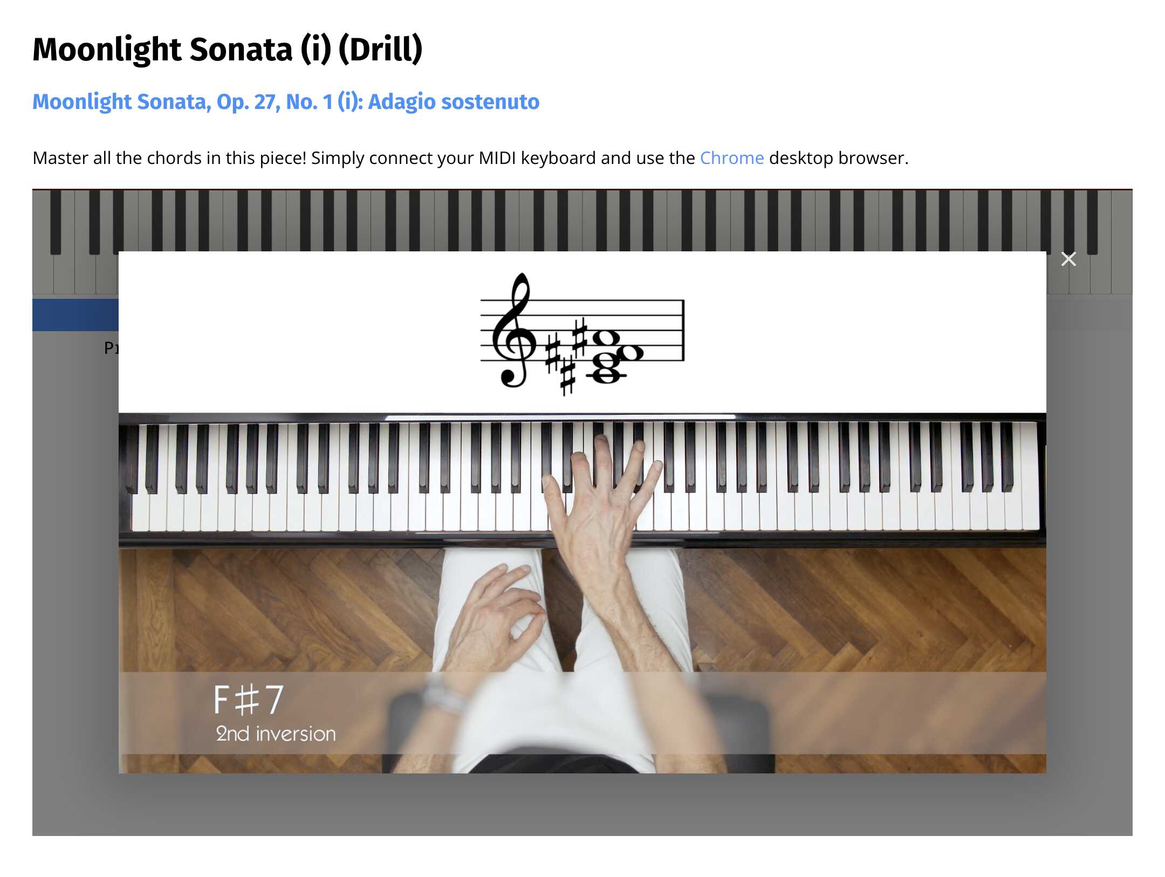Click the dimmed area below the popup
The width and height of the screenshot is (1165, 877).
click(x=582, y=805)
